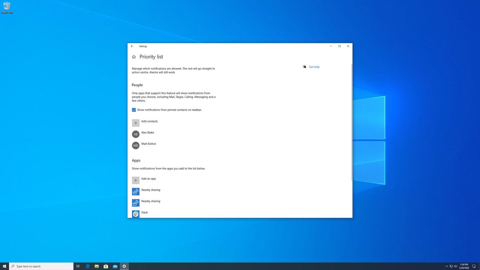Screen dimensions: 480x270
Task: Launch File Explorer from the taskbar
Action: pos(96,266)
